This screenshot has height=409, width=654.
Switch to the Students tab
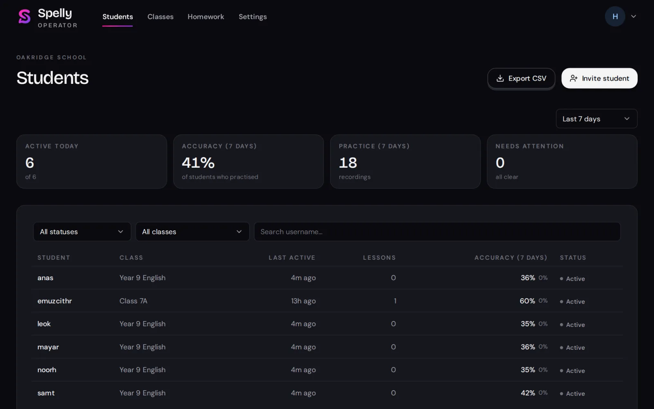[x=118, y=17]
